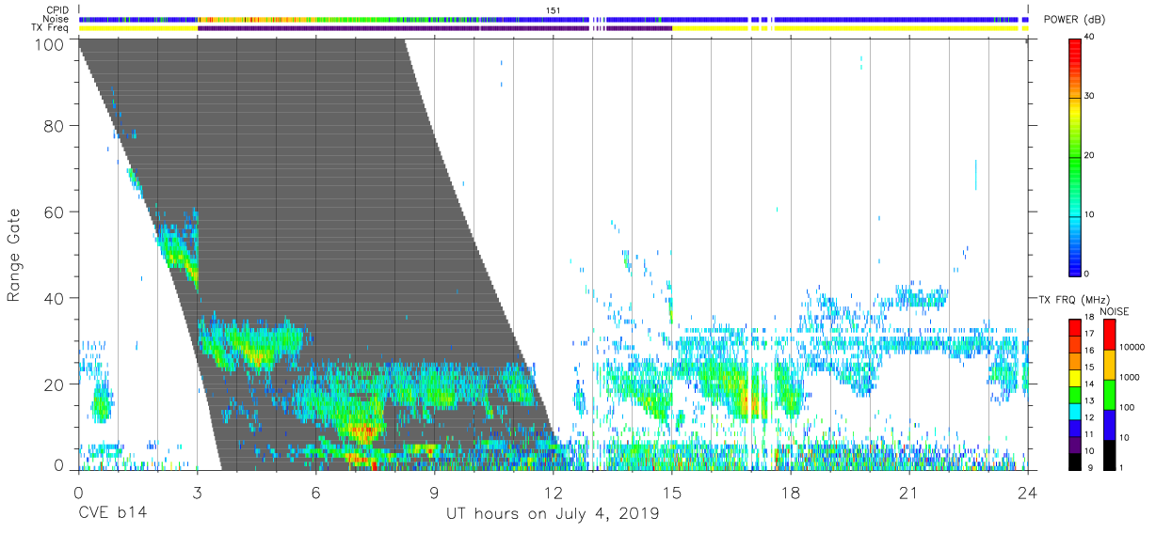The height and width of the screenshot is (533, 1156).
Task: Click the '3' UT hour tick label
Action: click(x=197, y=493)
